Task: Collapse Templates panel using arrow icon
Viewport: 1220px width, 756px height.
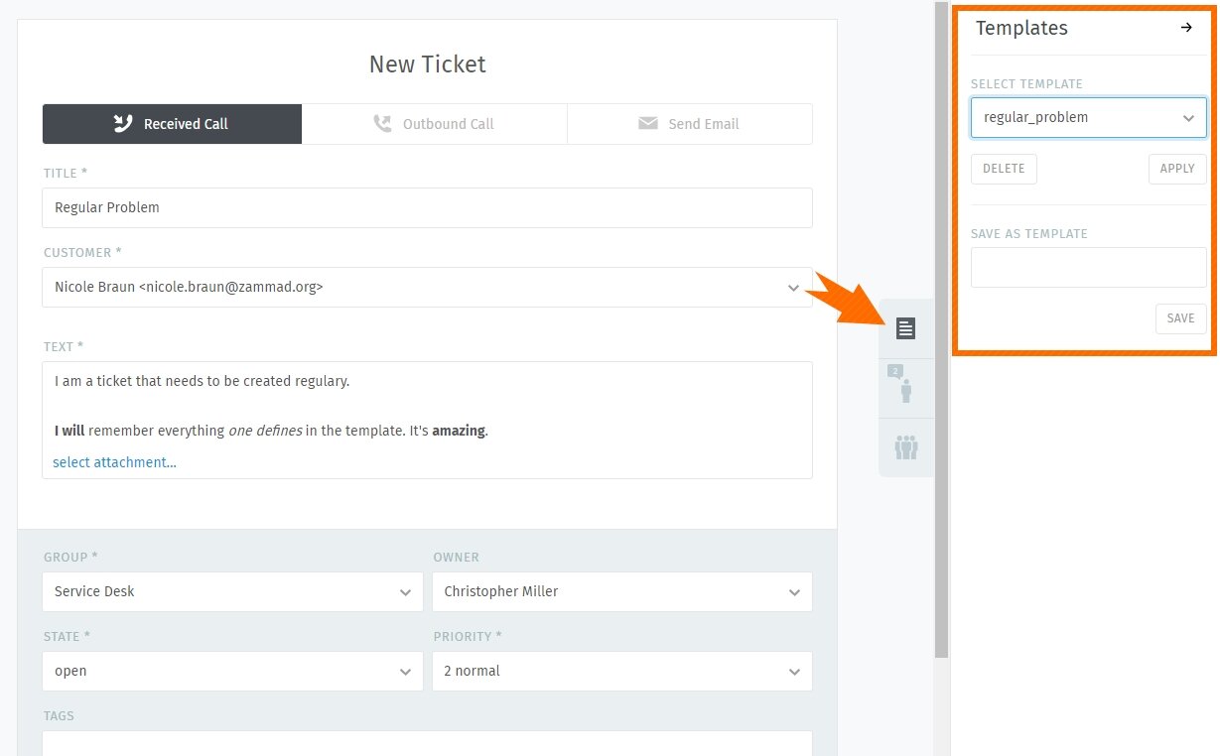Action: [1187, 29]
